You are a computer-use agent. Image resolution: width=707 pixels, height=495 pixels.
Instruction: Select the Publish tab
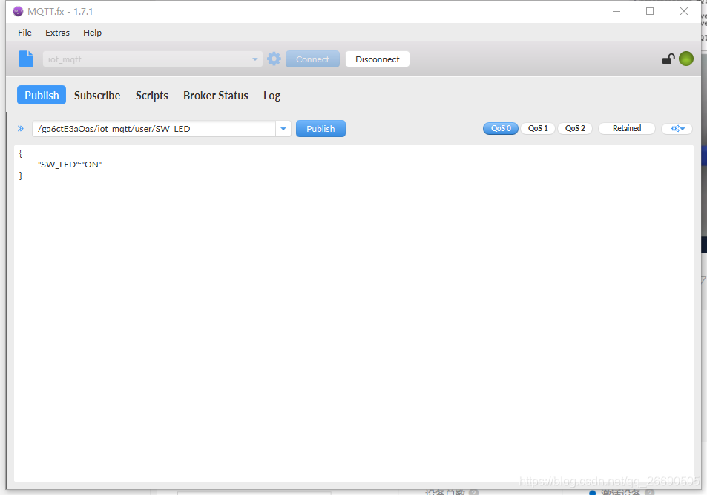click(x=42, y=95)
